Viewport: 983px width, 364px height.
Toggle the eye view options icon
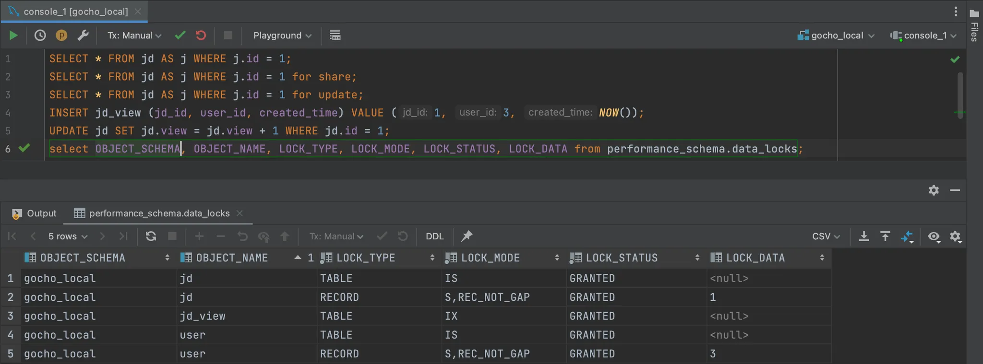pos(934,236)
